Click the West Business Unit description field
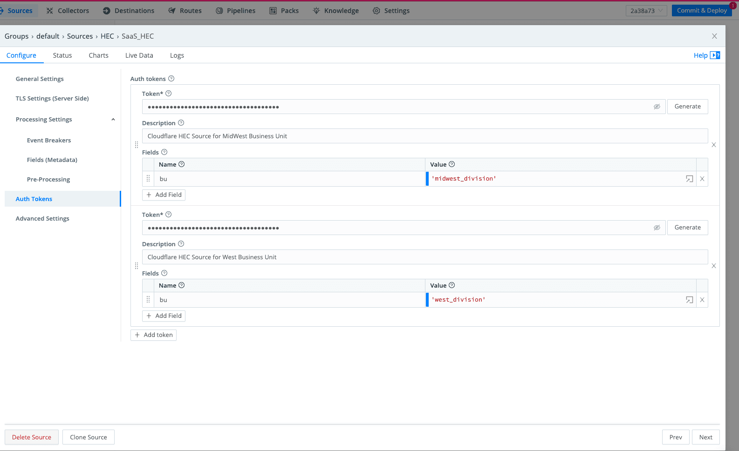The height and width of the screenshot is (451, 739). pyautogui.click(x=424, y=257)
